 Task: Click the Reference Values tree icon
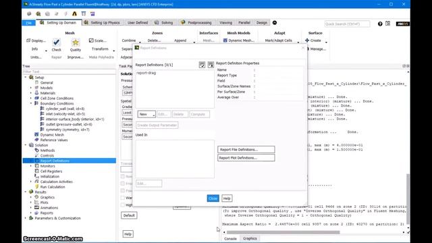click(x=36, y=140)
